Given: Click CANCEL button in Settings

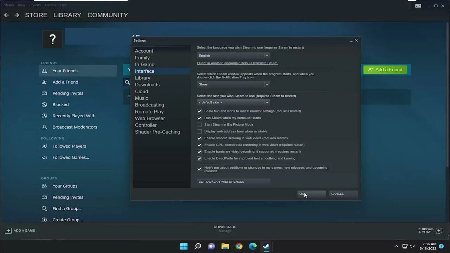Looking at the screenshot, I should pyautogui.click(x=343, y=194).
